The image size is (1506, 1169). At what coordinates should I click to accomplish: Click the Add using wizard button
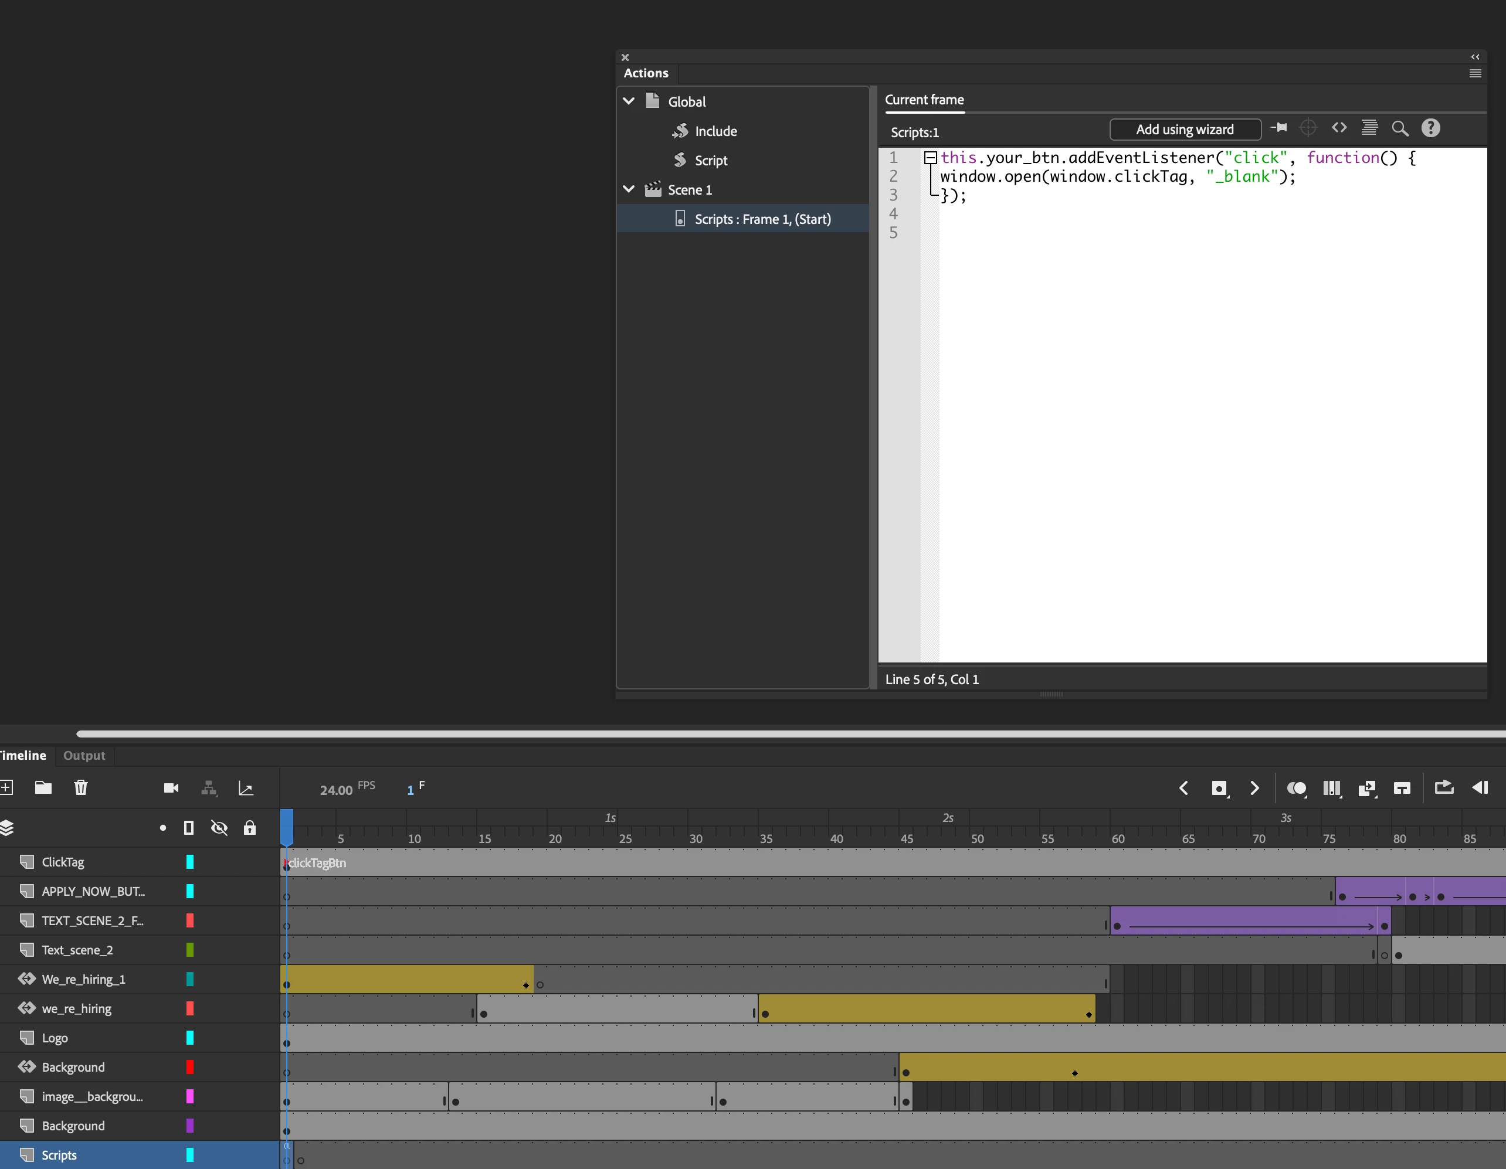(x=1185, y=130)
